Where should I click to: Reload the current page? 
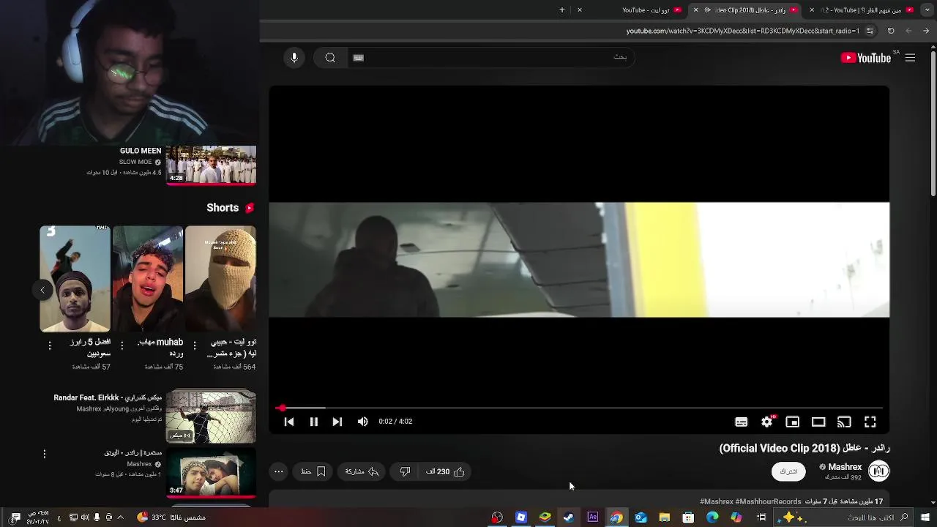pyautogui.click(x=891, y=31)
